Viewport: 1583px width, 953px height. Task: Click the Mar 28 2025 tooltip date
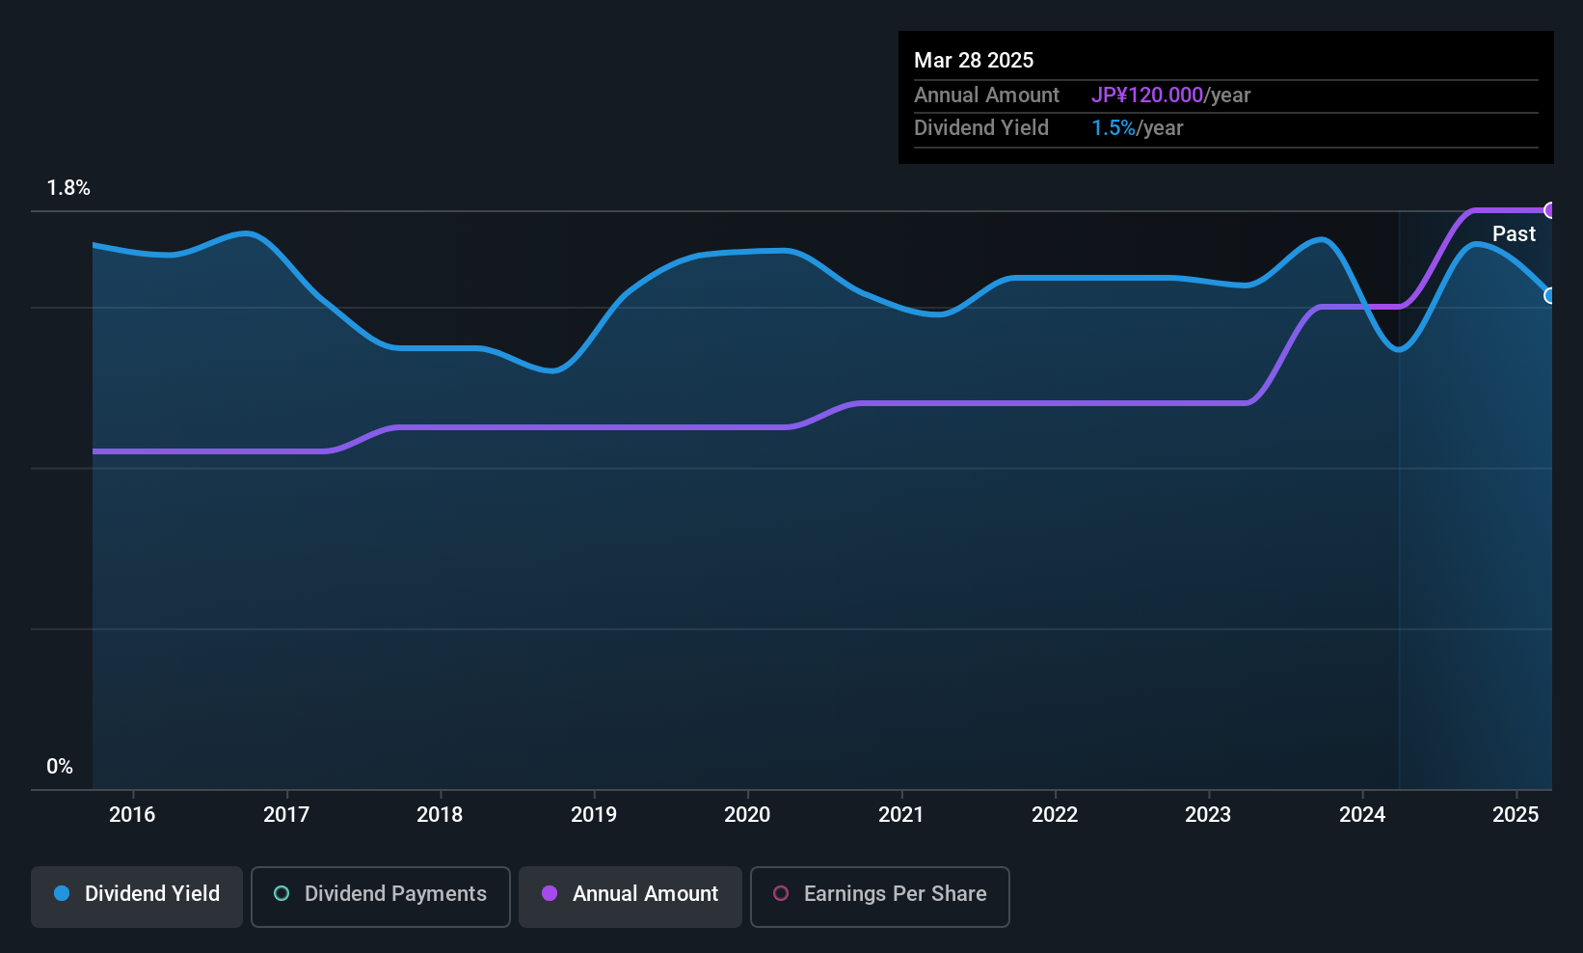974,61
